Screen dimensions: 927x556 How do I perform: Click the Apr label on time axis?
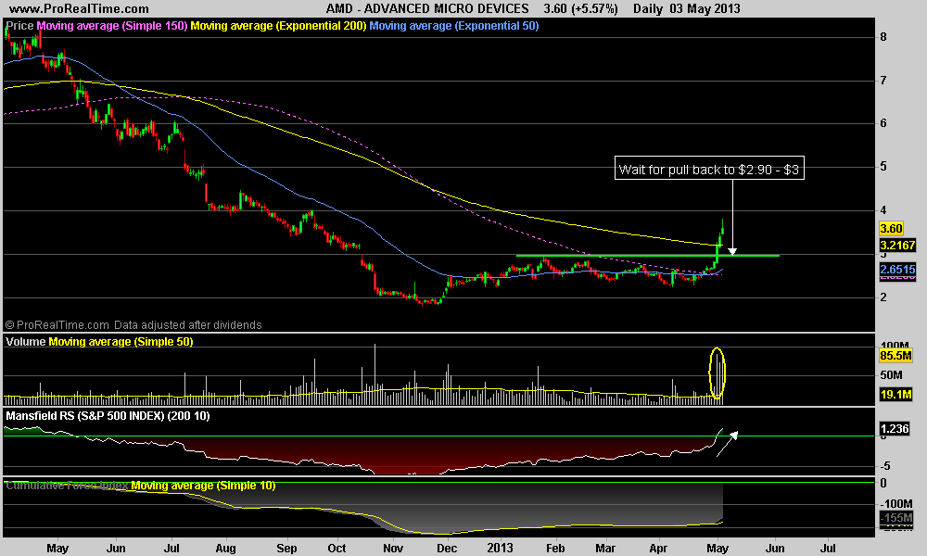pyautogui.click(x=658, y=549)
